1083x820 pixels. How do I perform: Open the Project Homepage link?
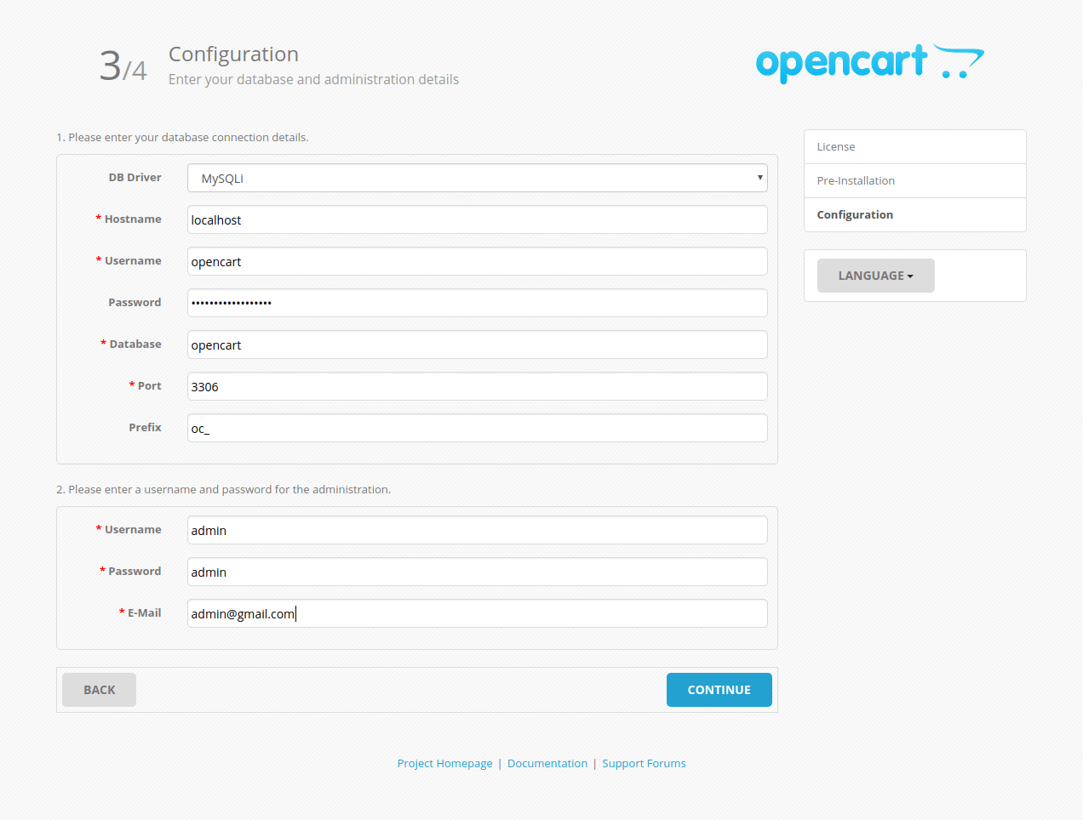444,764
